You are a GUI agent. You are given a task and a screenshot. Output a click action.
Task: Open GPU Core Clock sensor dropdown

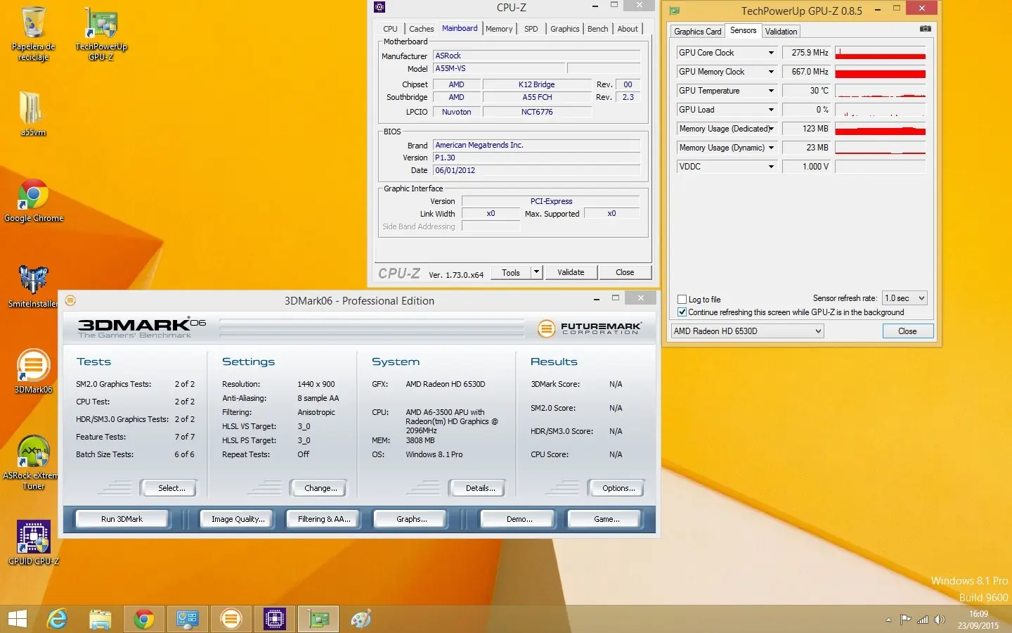click(x=771, y=53)
